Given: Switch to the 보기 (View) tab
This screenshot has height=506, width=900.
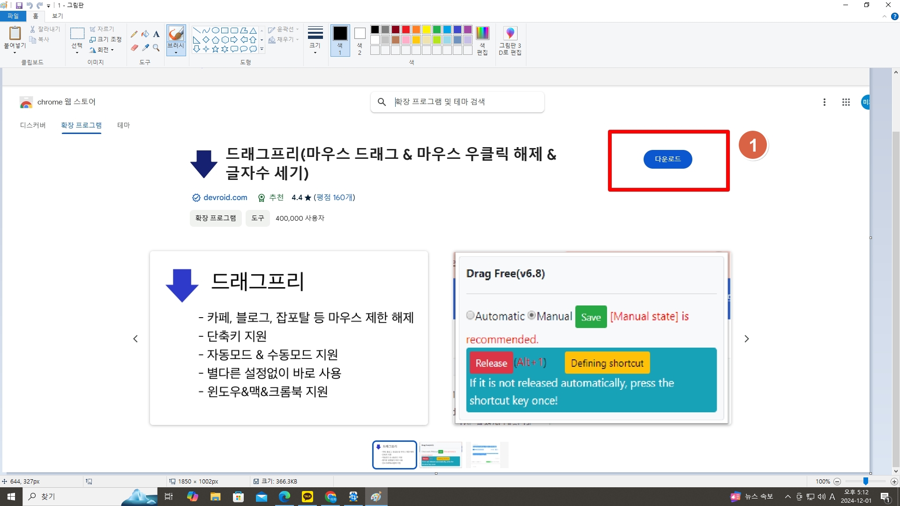Looking at the screenshot, I should point(57,16).
